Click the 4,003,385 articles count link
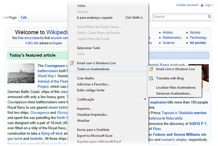The image size is (218, 146). click(32, 43)
